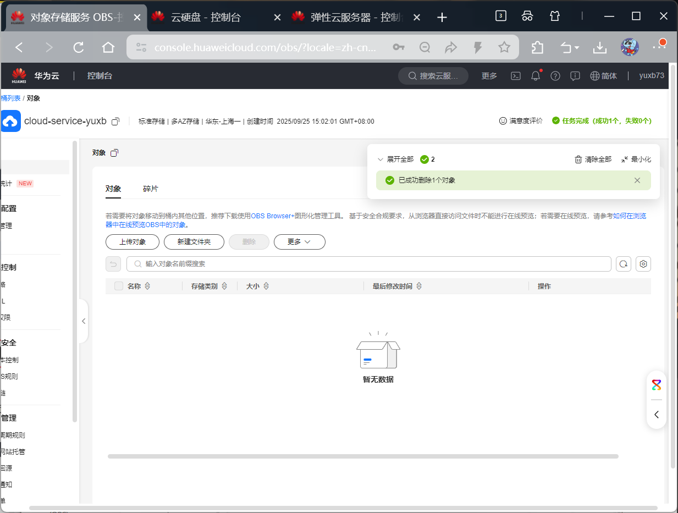Click the return-to-parent-folder arrow button
Viewport: 678px width, 513px height.
[113, 264]
